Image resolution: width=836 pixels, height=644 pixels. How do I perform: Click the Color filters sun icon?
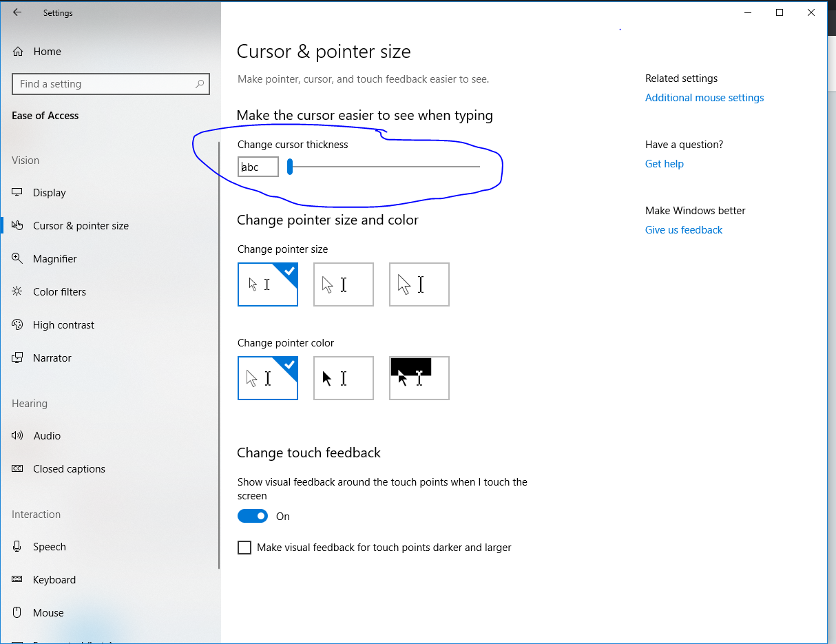(x=18, y=292)
